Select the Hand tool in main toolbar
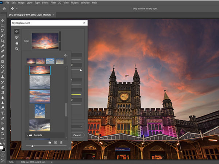The image size is (219, 164). (3, 128)
